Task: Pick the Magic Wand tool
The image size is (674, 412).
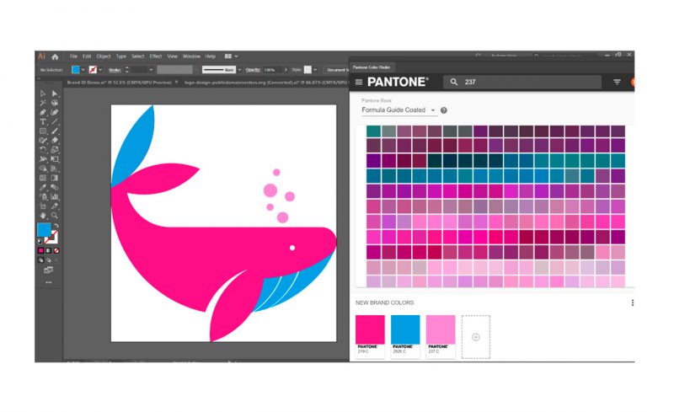Action: (x=43, y=104)
